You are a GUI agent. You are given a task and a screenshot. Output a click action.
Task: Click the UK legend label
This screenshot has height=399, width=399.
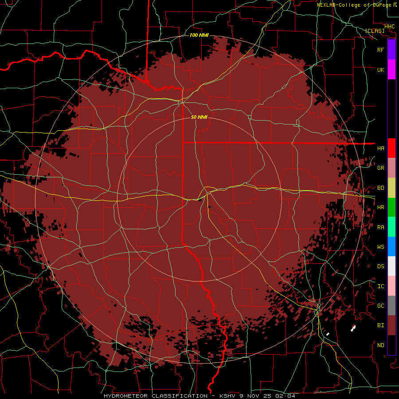(x=380, y=70)
